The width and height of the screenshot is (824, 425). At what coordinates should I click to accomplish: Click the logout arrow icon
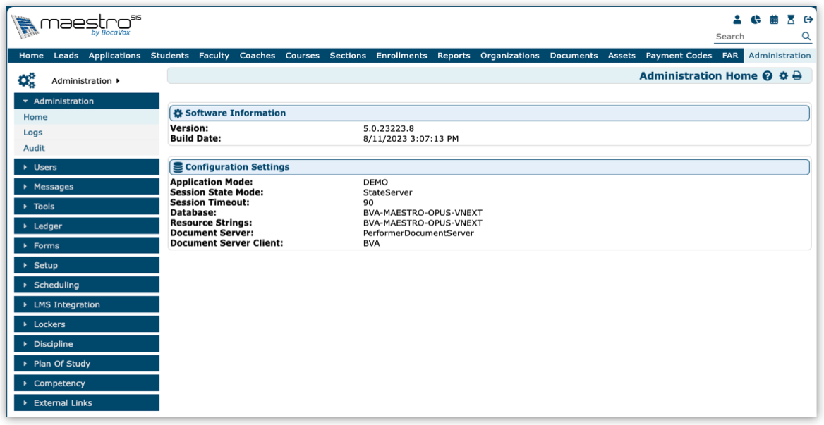coord(808,20)
